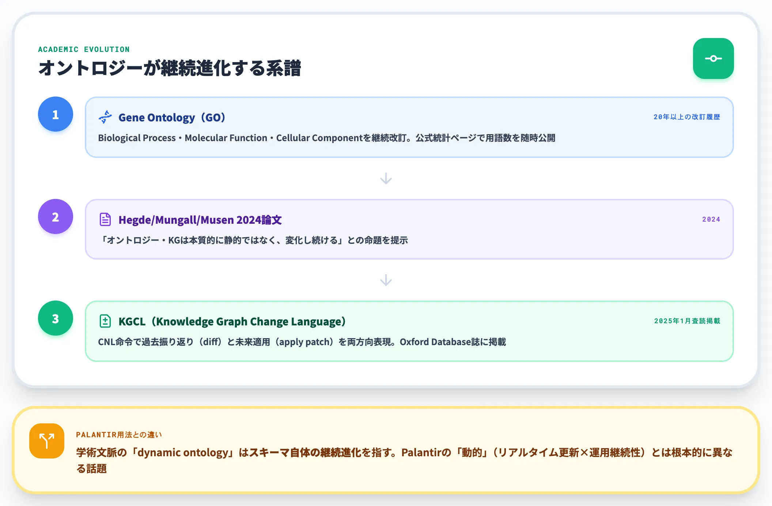772x506 pixels.
Task: Click the '20年以上の改訂履歴' label
Action: click(687, 117)
